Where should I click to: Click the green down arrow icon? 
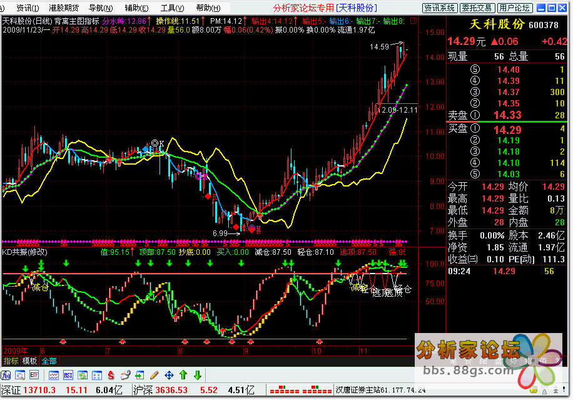pos(198,375)
